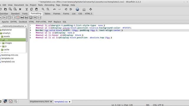The image size is (189, 106).
Task: Switch to the HTML 5 toolbar tab
Action: [89, 14]
